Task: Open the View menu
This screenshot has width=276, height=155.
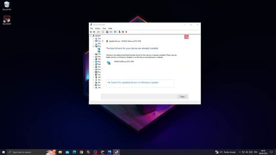Action: pos(104,28)
